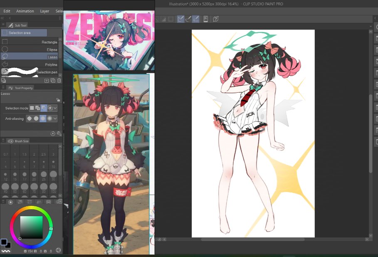Select the transparent color swatch
This screenshot has width=378, height=257.
[6, 251]
